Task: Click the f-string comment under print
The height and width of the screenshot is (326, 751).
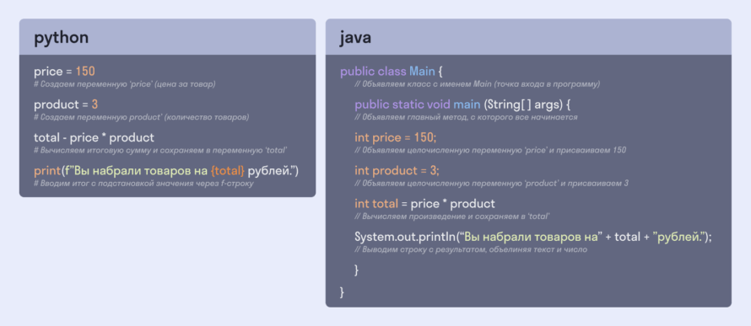Action: (x=143, y=183)
